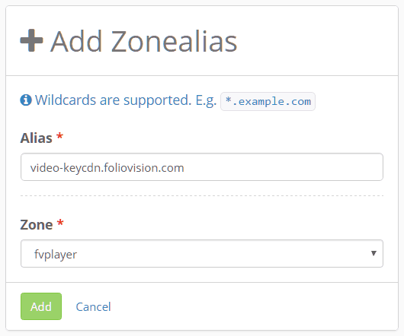Select the fvplayer value text in Zone
Screen dimensions: 404x336
click(x=56, y=255)
